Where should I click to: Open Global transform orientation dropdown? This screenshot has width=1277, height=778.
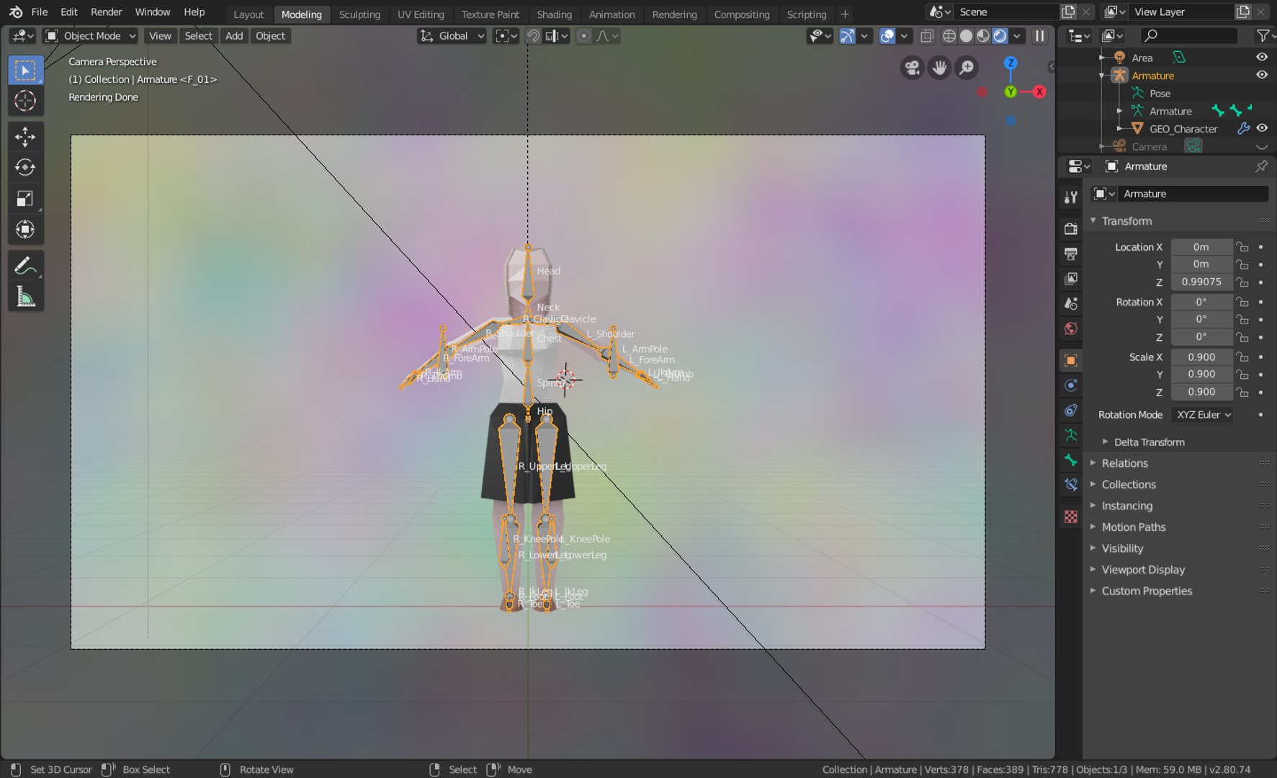point(452,35)
